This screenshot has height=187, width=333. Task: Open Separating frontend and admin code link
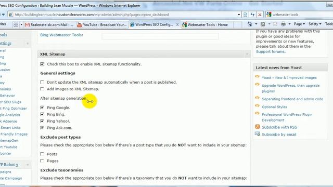292,99
